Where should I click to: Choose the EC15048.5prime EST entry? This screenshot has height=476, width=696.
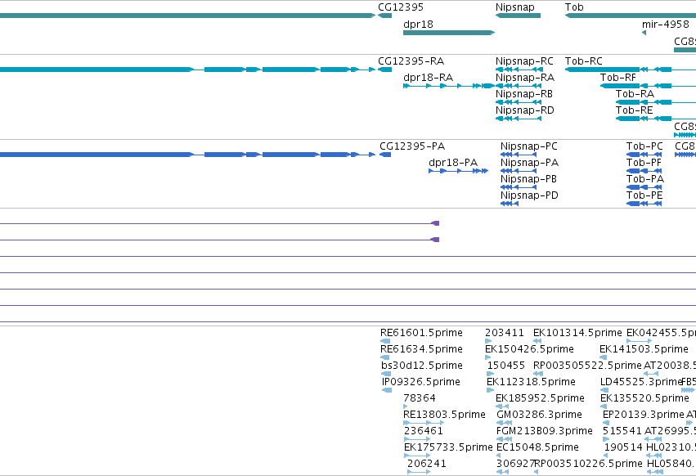(x=537, y=447)
